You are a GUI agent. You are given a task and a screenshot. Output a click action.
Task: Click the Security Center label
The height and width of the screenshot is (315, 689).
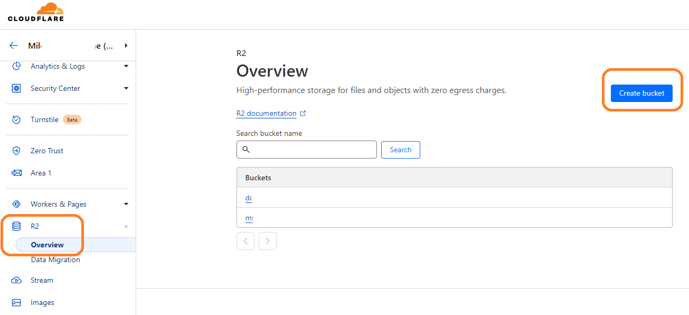[x=55, y=88]
